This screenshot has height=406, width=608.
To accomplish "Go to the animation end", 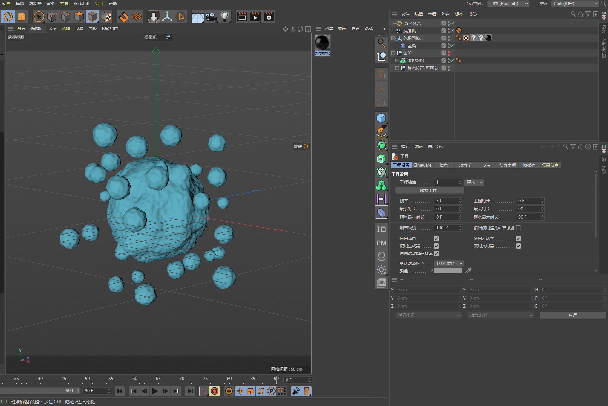I will (190, 391).
